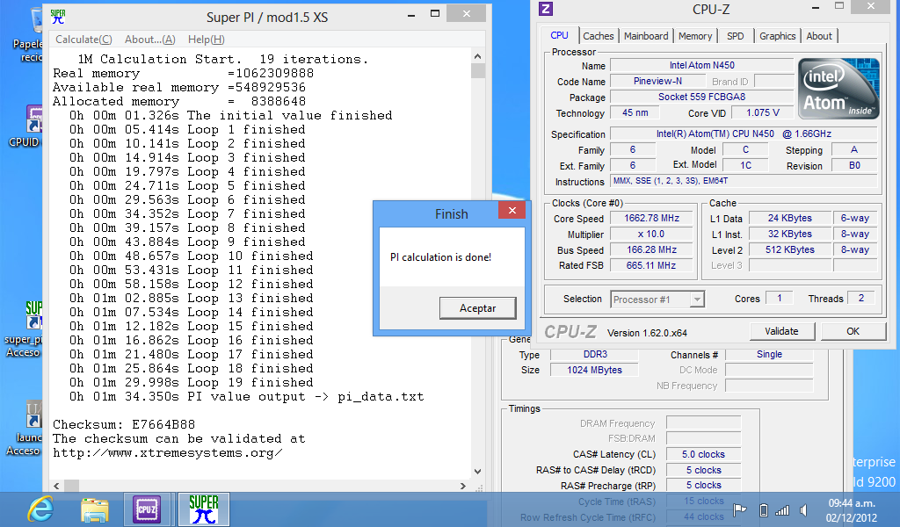The width and height of the screenshot is (900, 527).
Task: Switch to the Graphics tab in CPU-Z
Action: (777, 36)
